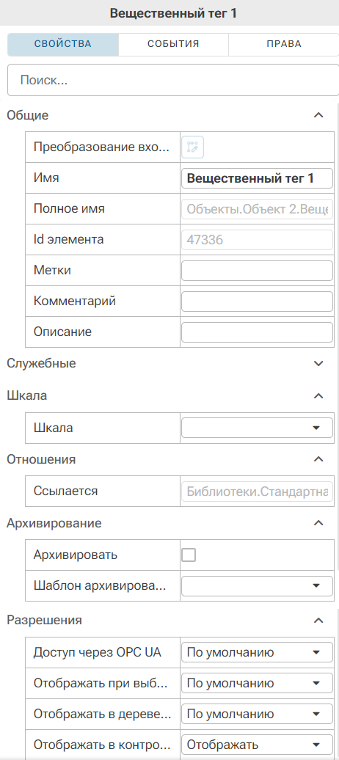Click the Поиск search field
The image size is (339, 760).
tap(172, 80)
